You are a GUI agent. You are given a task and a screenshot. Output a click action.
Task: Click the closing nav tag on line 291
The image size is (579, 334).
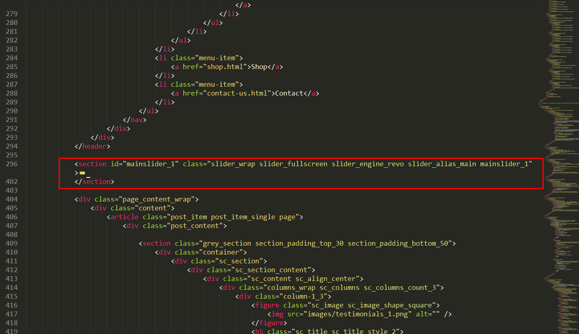point(135,120)
